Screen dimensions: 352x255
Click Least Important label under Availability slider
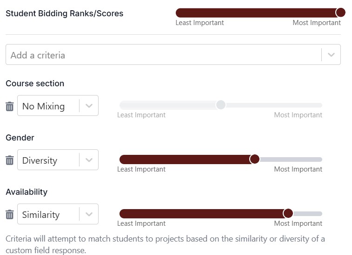(141, 223)
